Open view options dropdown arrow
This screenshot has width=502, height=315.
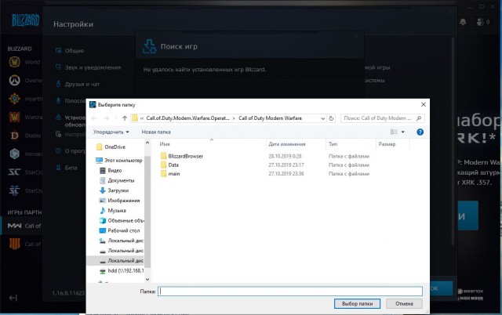click(x=402, y=132)
